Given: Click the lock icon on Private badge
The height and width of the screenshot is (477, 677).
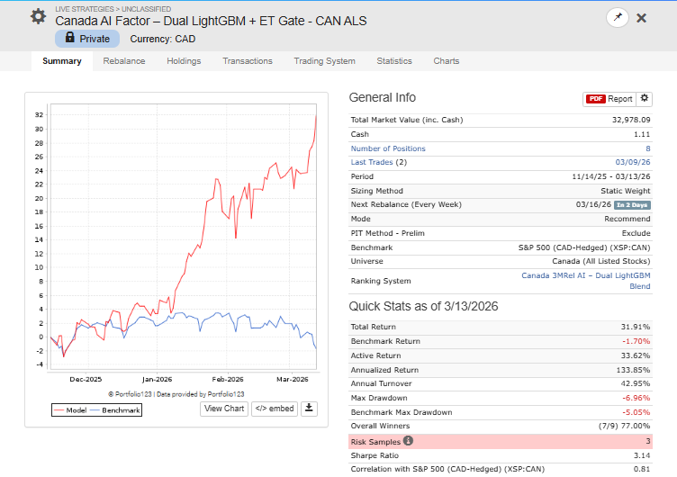Looking at the screenshot, I should pyautogui.click(x=70, y=38).
